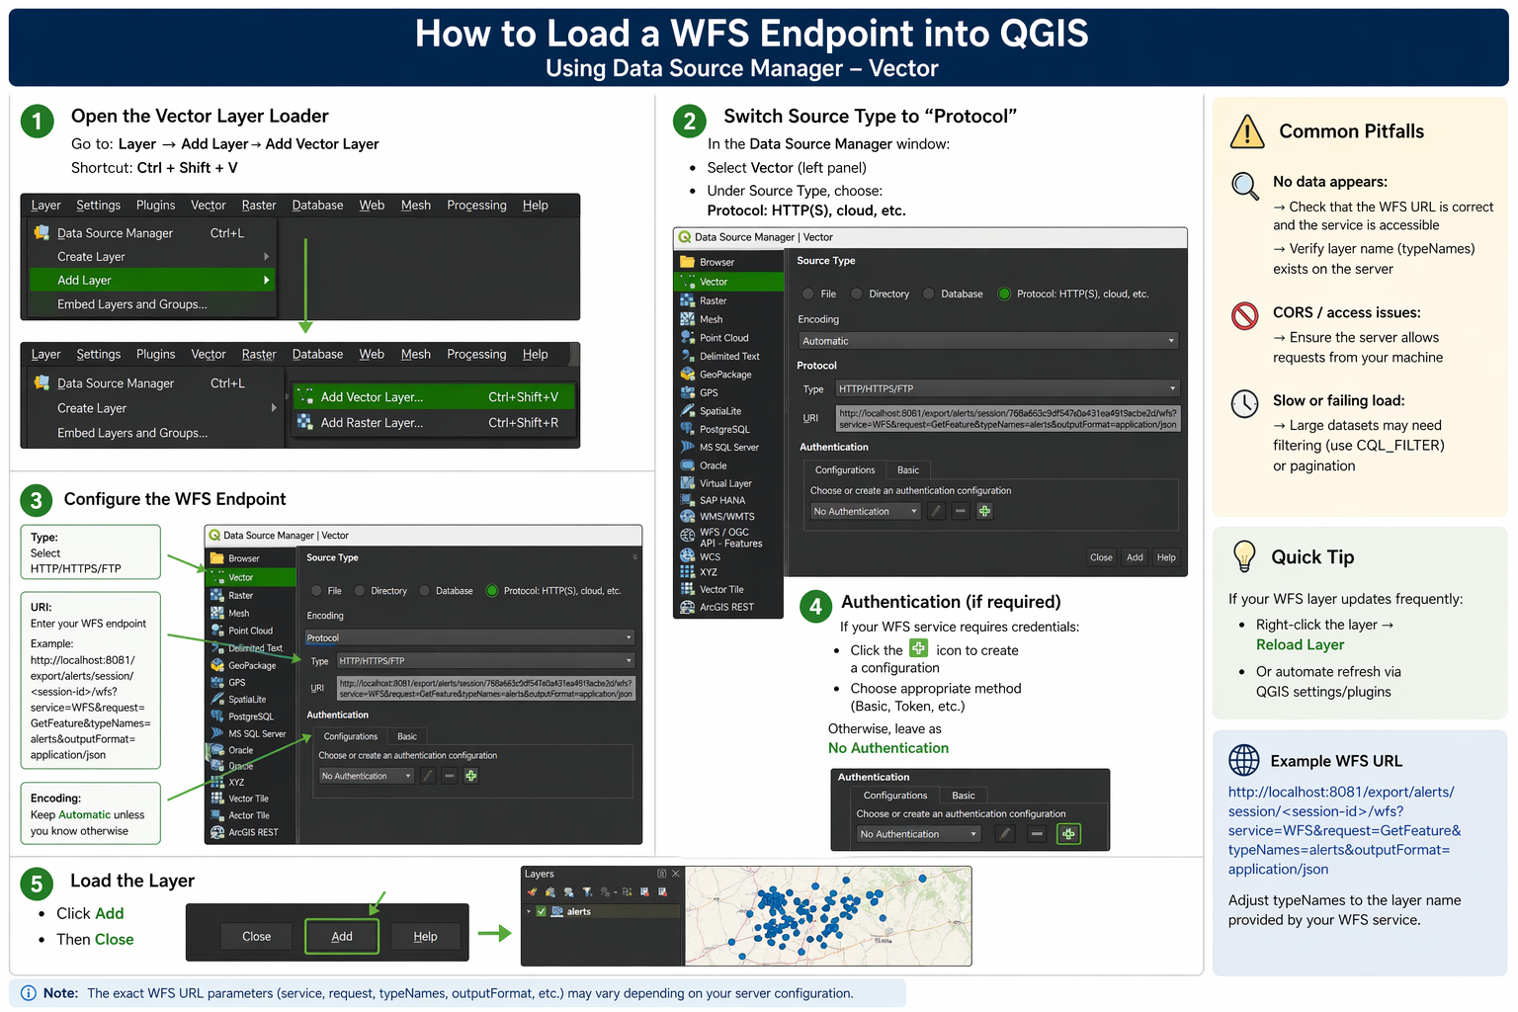
Task: Click Embed Layers and Groups in upper menu
Action: click(132, 304)
